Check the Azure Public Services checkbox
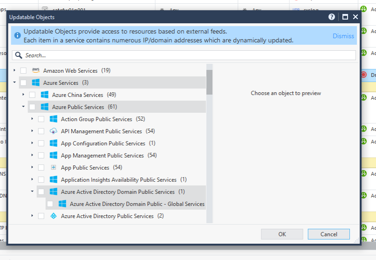Image resolution: width=376 pixels, height=260 pixels. tap(32, 107)
